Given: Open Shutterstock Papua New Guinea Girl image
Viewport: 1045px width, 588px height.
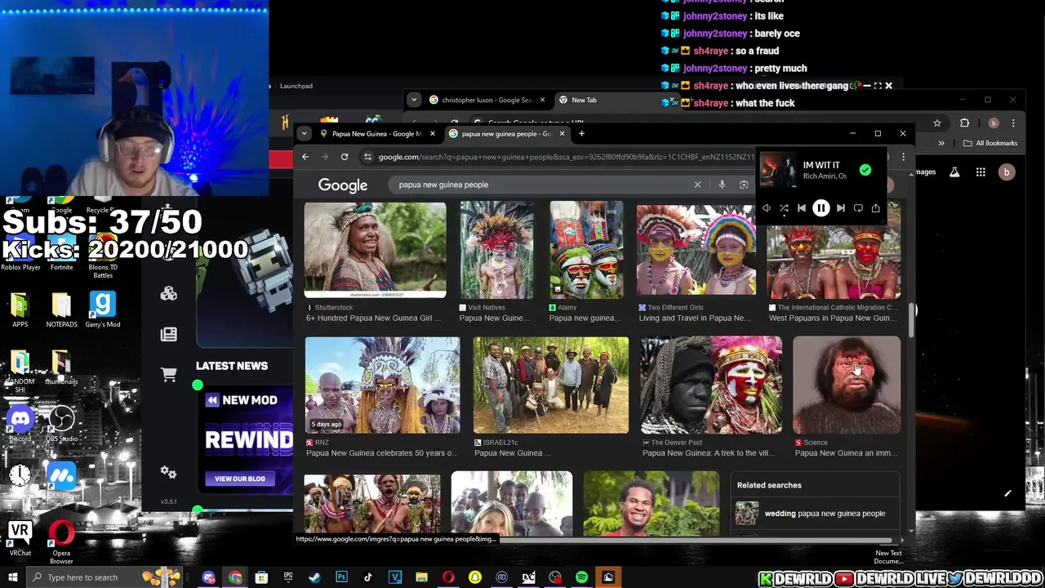Looking at the screenshot, I should pyautogui.click(x=376, y=250).
